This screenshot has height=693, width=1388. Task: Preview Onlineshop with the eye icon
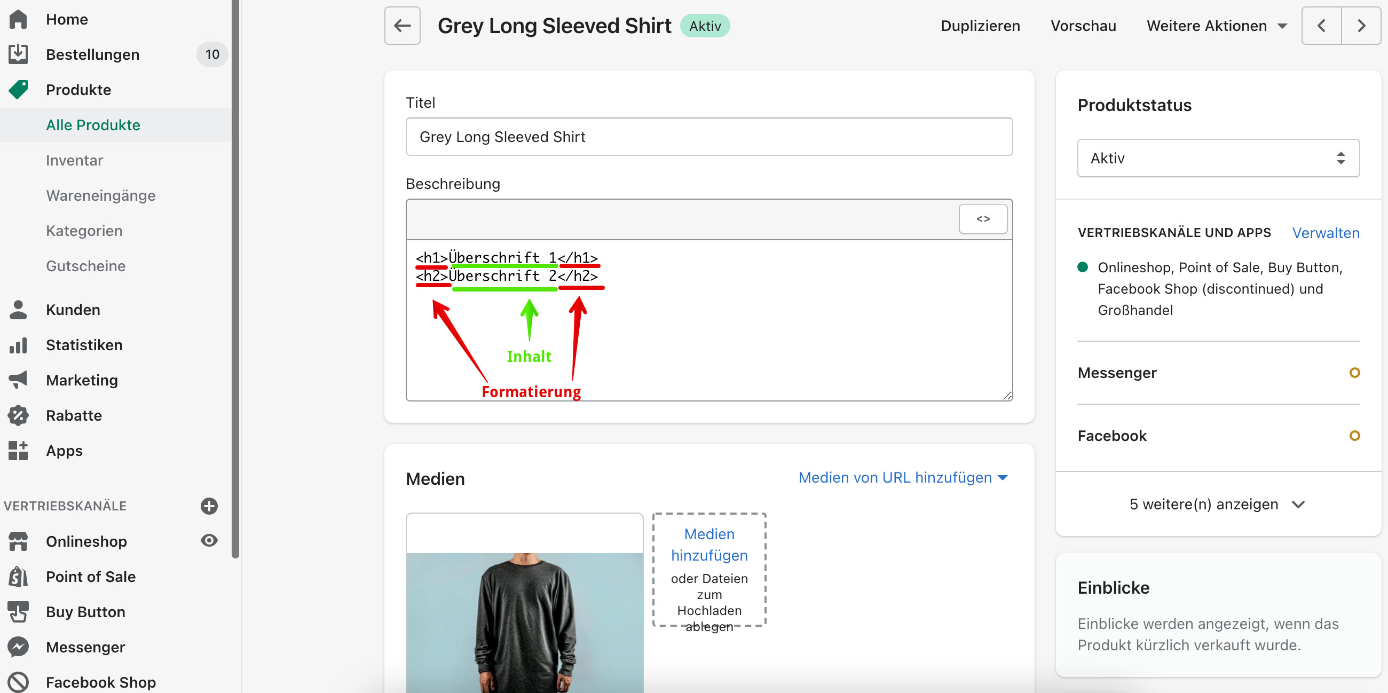pyautogui.click(x=209, y=540)
